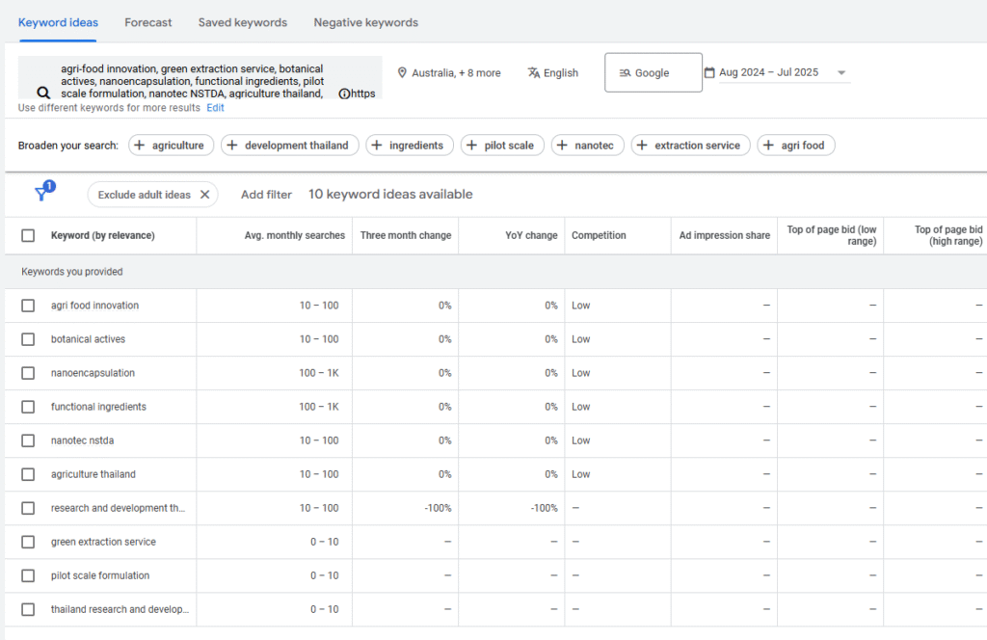Open the Google search network selector
This screenshot has width=987, height=640.
point(653,73)
